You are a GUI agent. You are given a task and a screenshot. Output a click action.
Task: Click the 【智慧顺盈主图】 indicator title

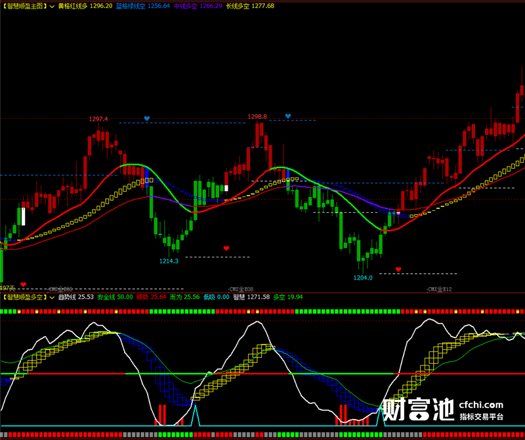point(24,6)
